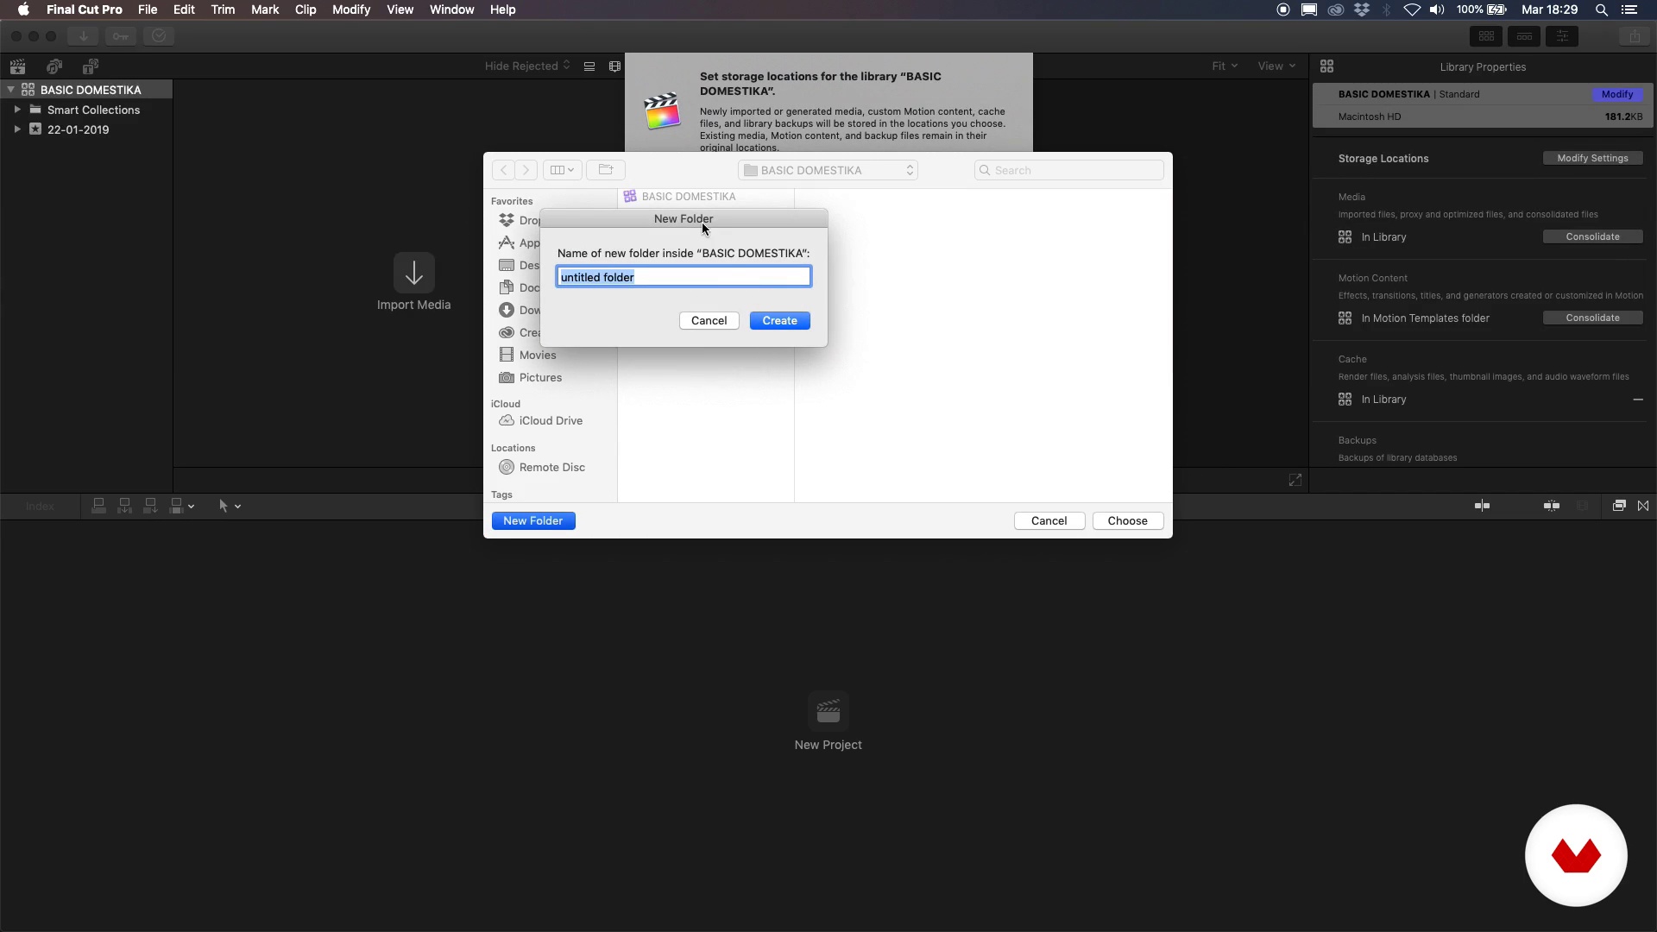
Task: Consolidate Motion Content button
Action: (1592, 318)
